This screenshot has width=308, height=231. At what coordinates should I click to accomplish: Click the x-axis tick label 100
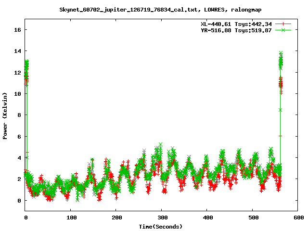(71, 218)
